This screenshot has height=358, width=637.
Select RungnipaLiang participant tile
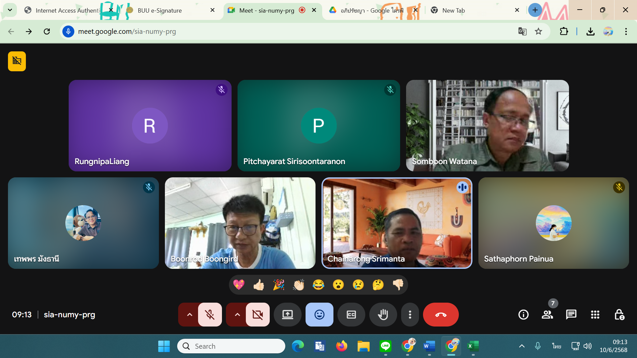tap(150, 126)
